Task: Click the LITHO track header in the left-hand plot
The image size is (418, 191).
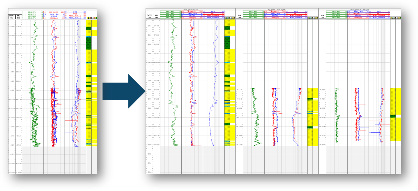Action: pyautogui.click(x=89, y=18)
